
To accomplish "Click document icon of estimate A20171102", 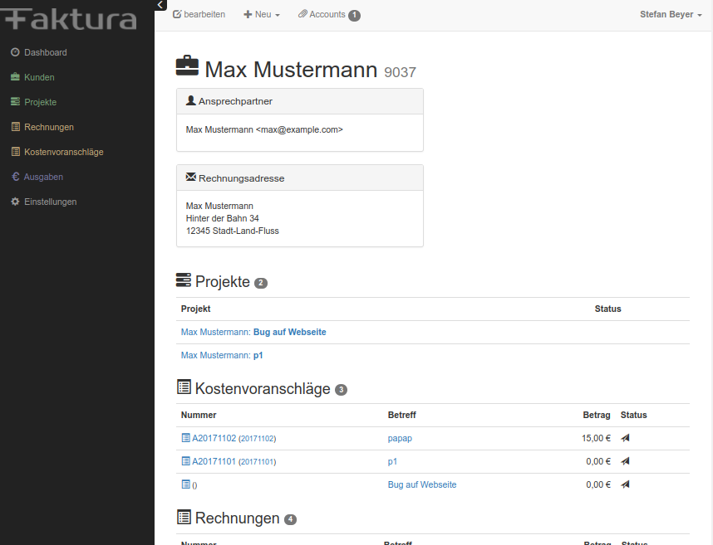I will (185, 437).
